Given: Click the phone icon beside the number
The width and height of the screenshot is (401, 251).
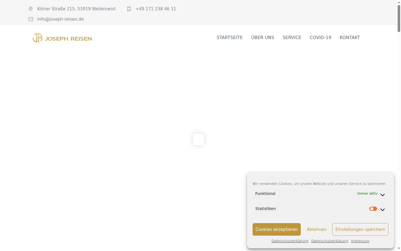Looking at the screenshot, I should pos(129,9).
